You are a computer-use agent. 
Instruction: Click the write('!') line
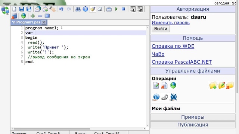coord(41,52)
